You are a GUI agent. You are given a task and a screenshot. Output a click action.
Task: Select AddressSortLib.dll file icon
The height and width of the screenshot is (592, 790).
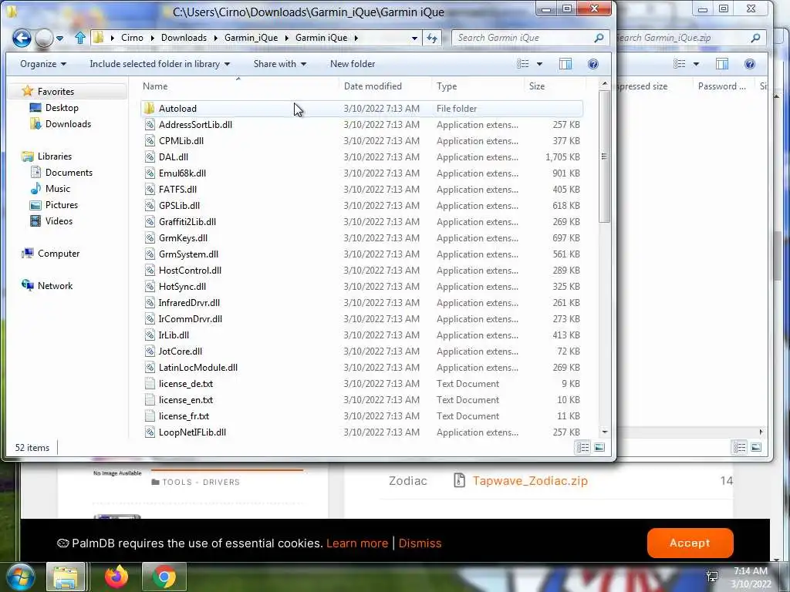(150, 125)
